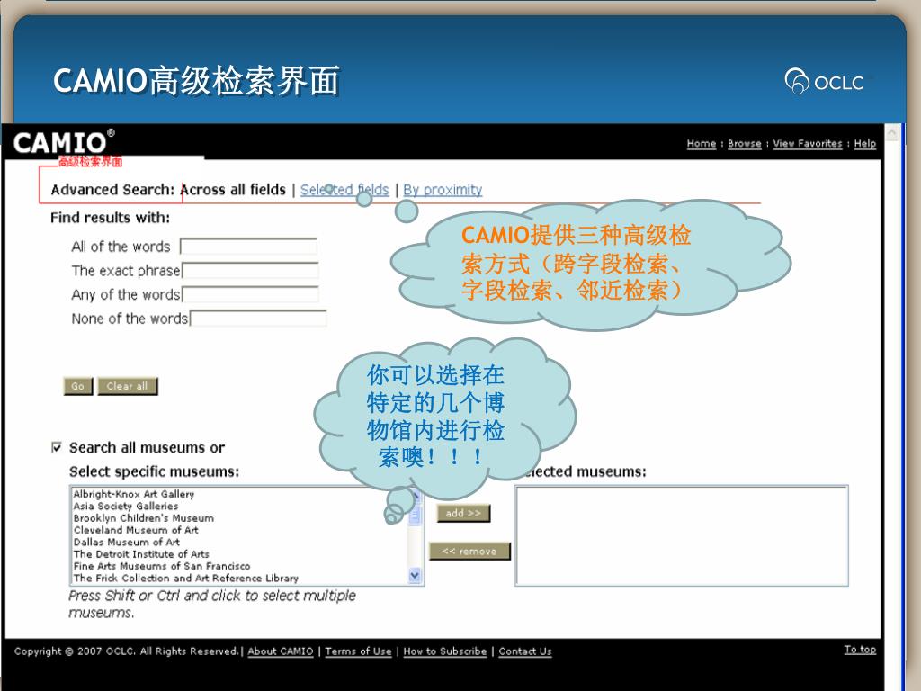This screenshot has width=921, height=691.
Task: Click the museum list scroll-down arrow
Action: pyautogui.click(x=415, y=575)
